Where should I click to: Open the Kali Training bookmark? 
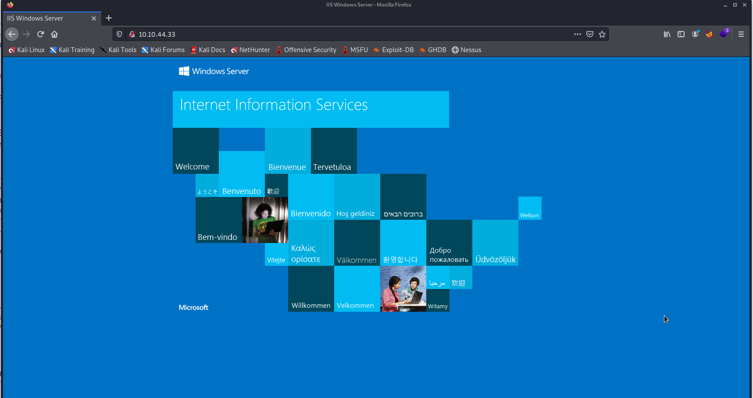click(72, 50)
